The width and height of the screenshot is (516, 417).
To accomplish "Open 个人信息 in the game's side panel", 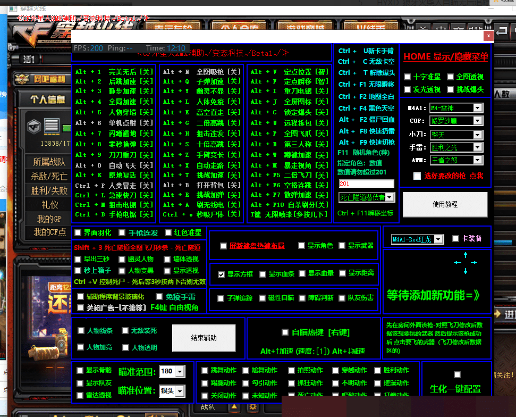I will tap(47, 99).
